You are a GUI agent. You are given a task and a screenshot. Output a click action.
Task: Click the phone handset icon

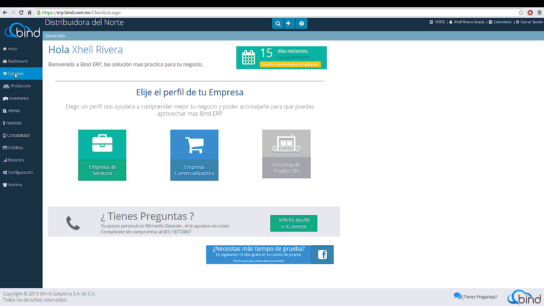click(x=73, y=223)
